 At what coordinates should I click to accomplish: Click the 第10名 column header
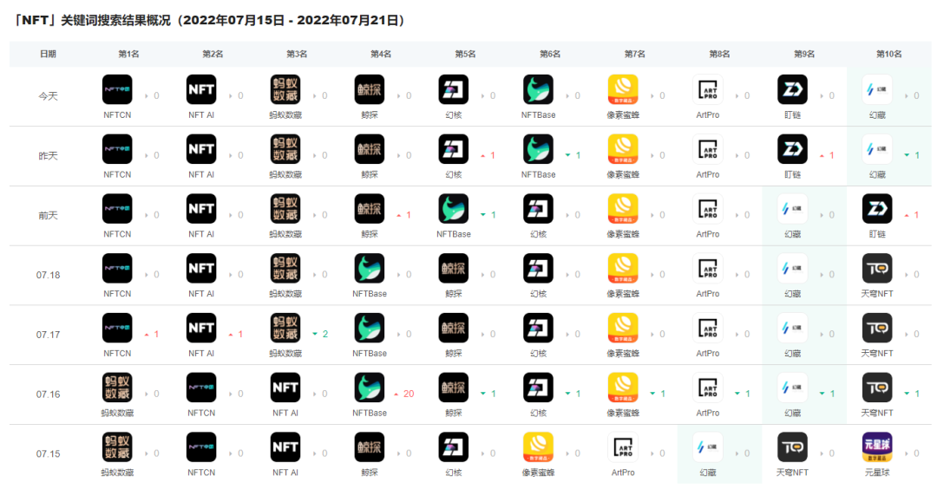889,54
